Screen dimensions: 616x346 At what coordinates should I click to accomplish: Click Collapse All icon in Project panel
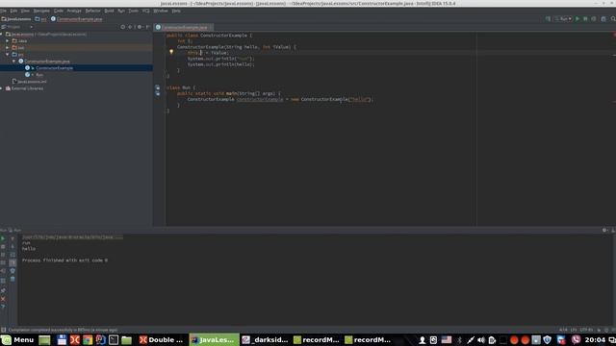click(x=131, y=27)
